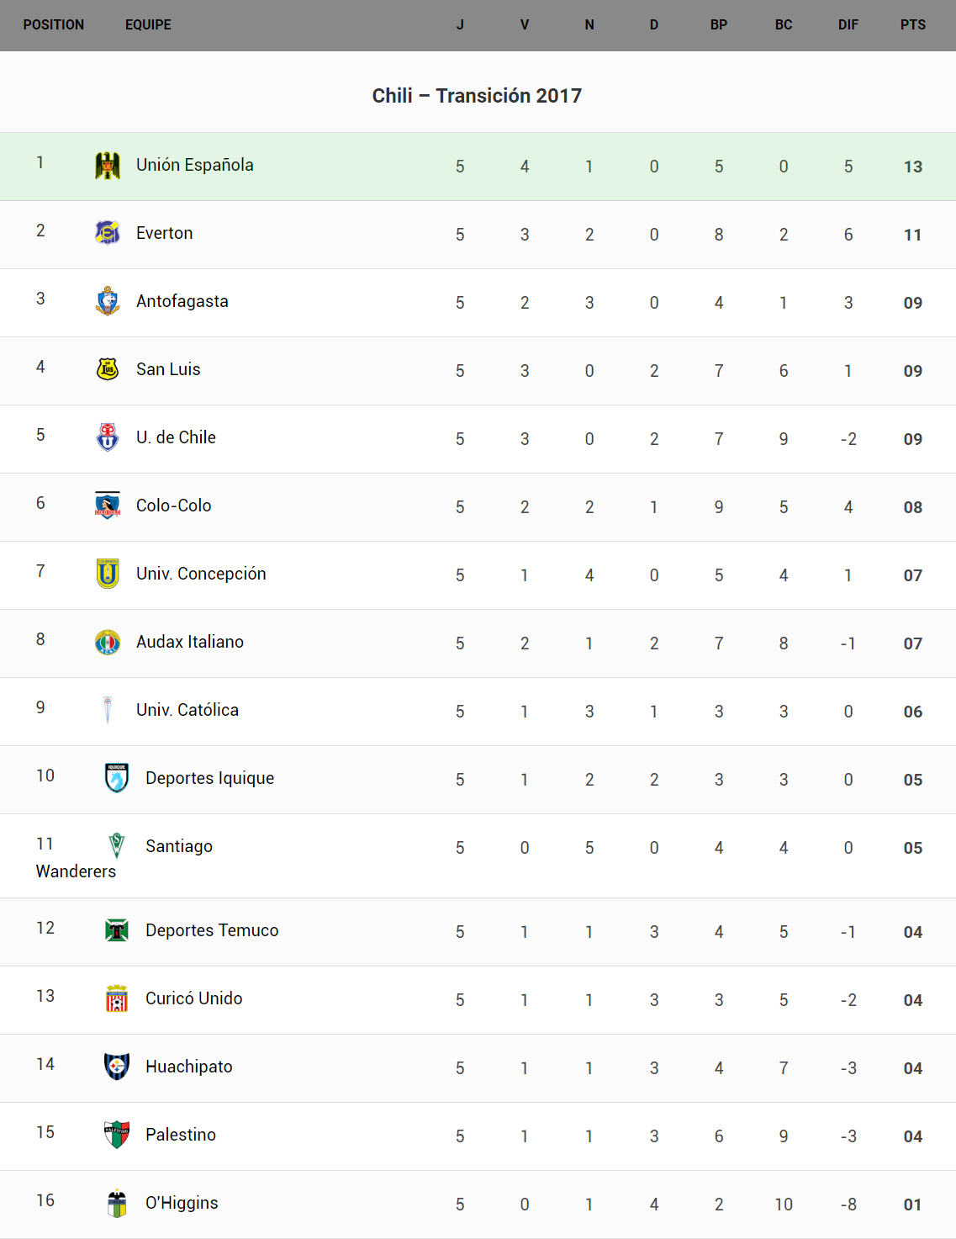The image size is (956, 1239).
Task: Open the Curicó Unido team name
Action: click(x=194, y=998)
